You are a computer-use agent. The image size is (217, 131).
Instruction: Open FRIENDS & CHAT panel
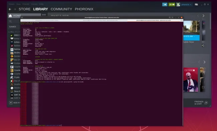(x=199, y=103)
